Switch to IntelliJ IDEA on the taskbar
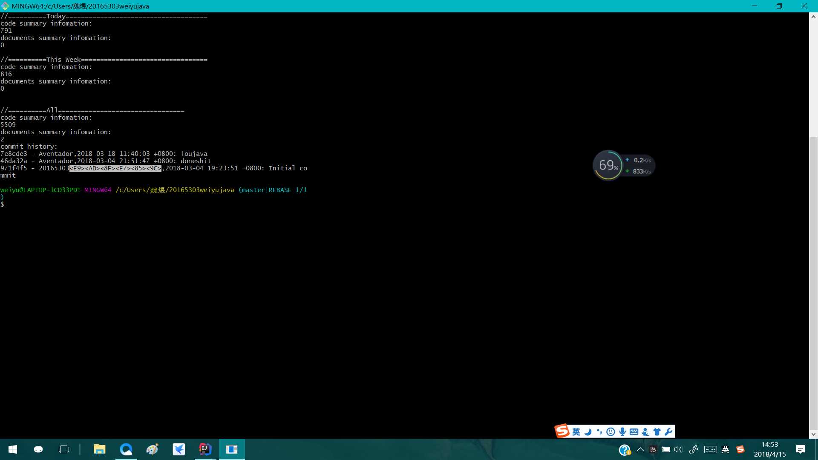Viewport: 818px width, 460px height. [205, 449]
